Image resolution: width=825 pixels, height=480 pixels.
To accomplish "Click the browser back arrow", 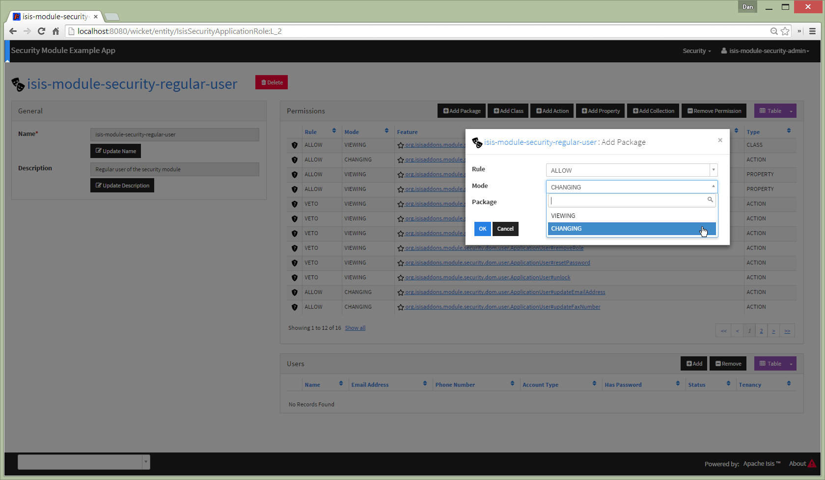I will (13, 31).
